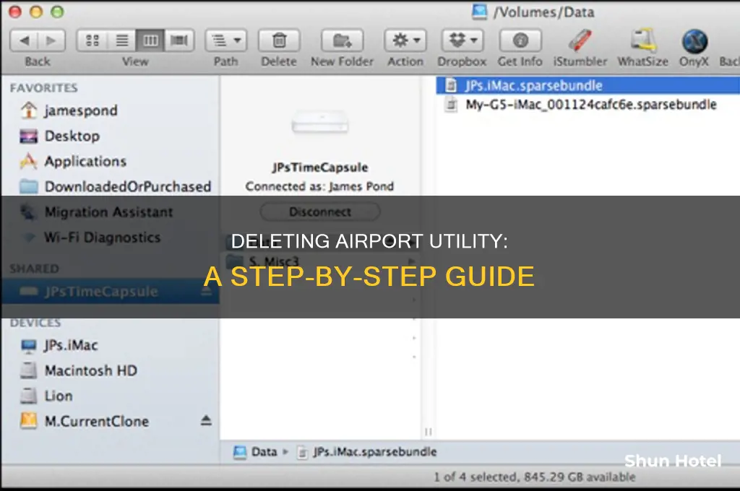Open the Action gear menu
Image resolution: width=740 pixels, height=491 pixels.
tap(405, 40)
